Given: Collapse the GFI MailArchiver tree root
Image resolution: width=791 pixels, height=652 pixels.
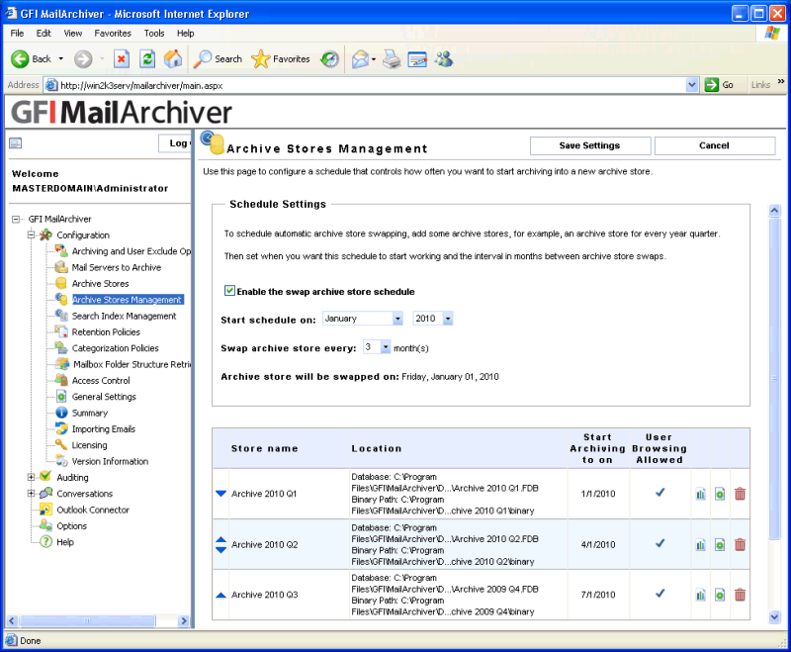Looking at the screenshot, I should pos(16,219).
